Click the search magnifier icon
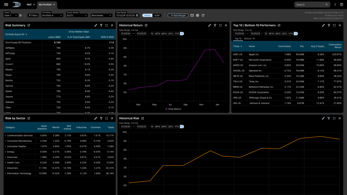The height and width of the screenshot is (195, 347). 327,4
